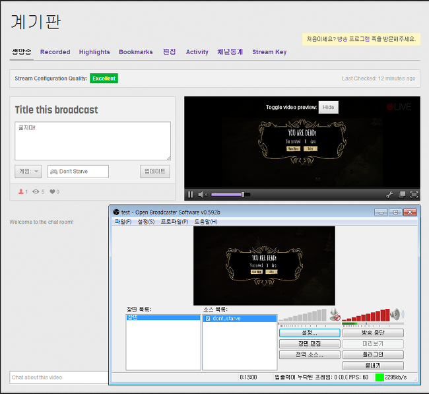This screenshot has width=429, height=394.
Task: Enter fullscreen on the video player
Action: [x=414, y=195]
